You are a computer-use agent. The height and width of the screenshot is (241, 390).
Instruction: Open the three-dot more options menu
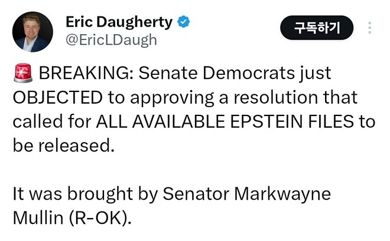369,28
